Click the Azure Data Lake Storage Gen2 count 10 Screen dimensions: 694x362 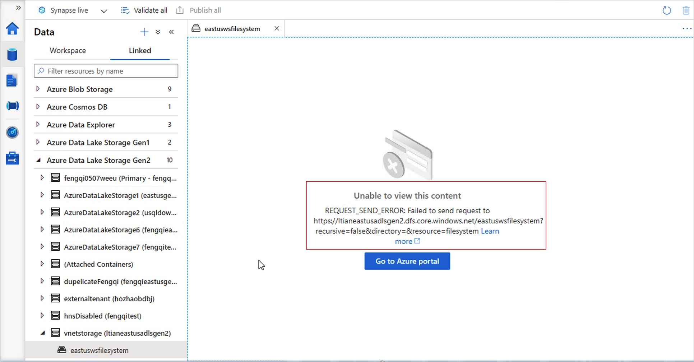pyautogui.click(x=170, y=160)
